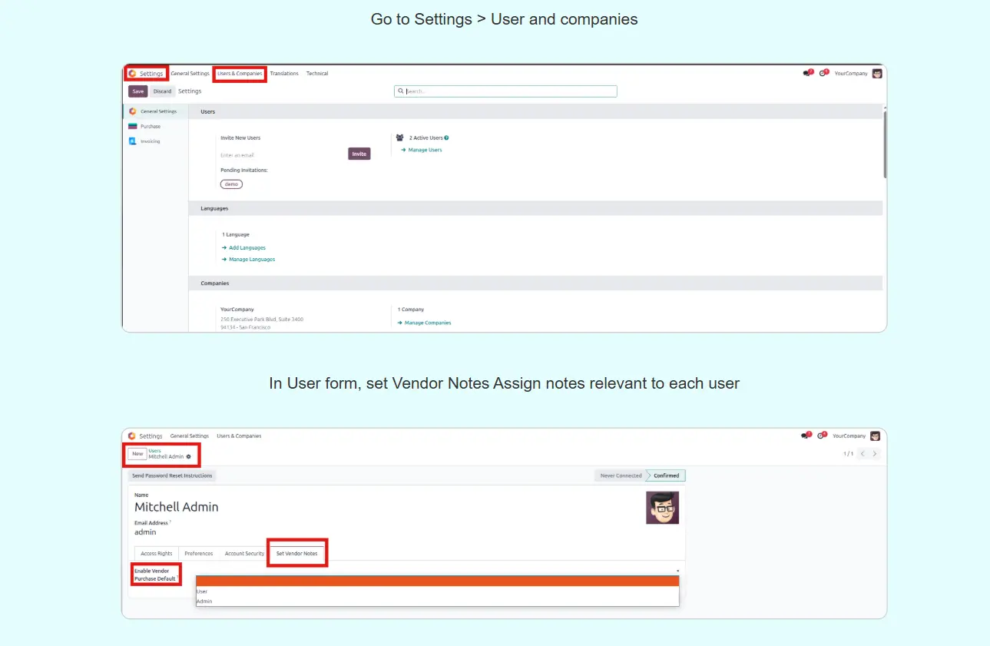Viewport: 990px width, 646px height.
Task: Go to the next user record arrow
Action: click(x=875, y=454)
